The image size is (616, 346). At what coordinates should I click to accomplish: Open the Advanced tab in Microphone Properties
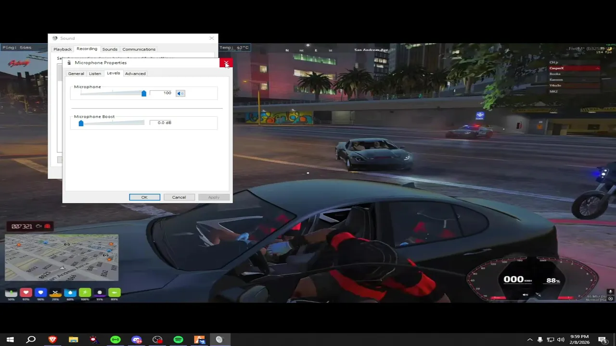tap(135, 74)
